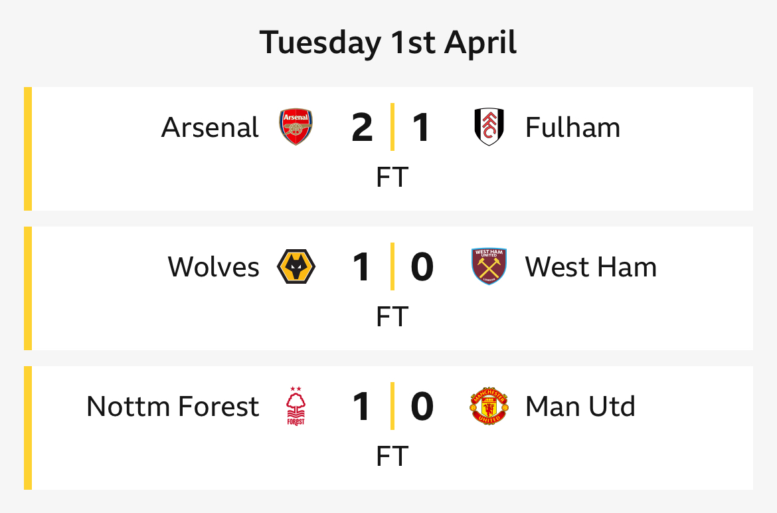Click the Manchester United crest
The height and width of the screenshot is (513, 777).
(x=489, y=406)
